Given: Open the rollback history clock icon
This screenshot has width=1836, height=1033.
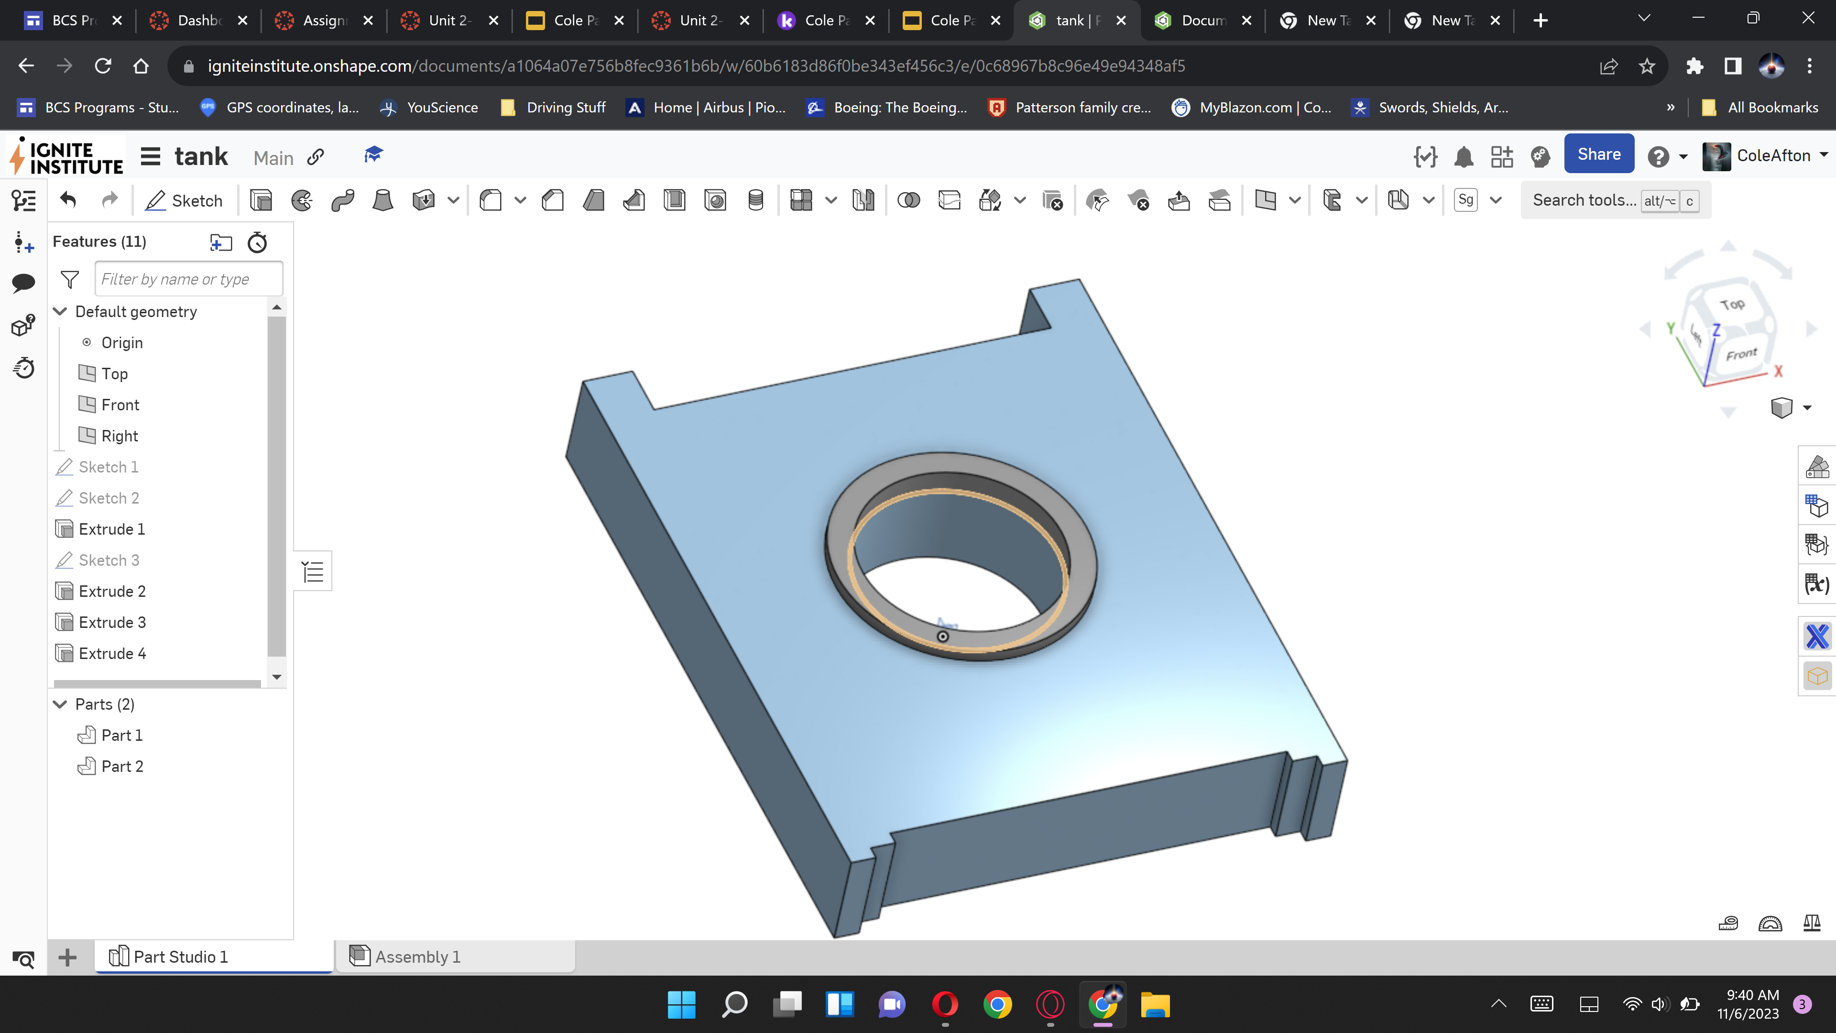Looking at the screenshot, I should [x=257, y=242].
